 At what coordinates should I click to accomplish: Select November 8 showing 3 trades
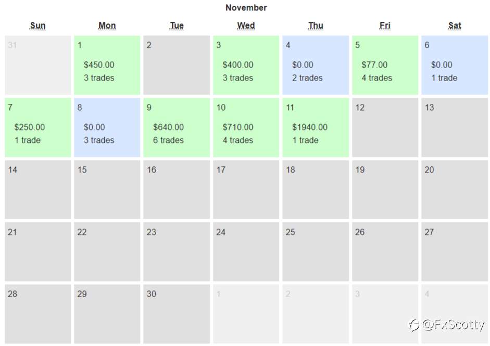point(107,127)
